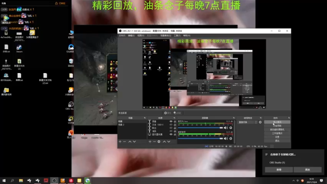
Task: Select 场景 2 in the scenes list
Action: pos(132,125)
